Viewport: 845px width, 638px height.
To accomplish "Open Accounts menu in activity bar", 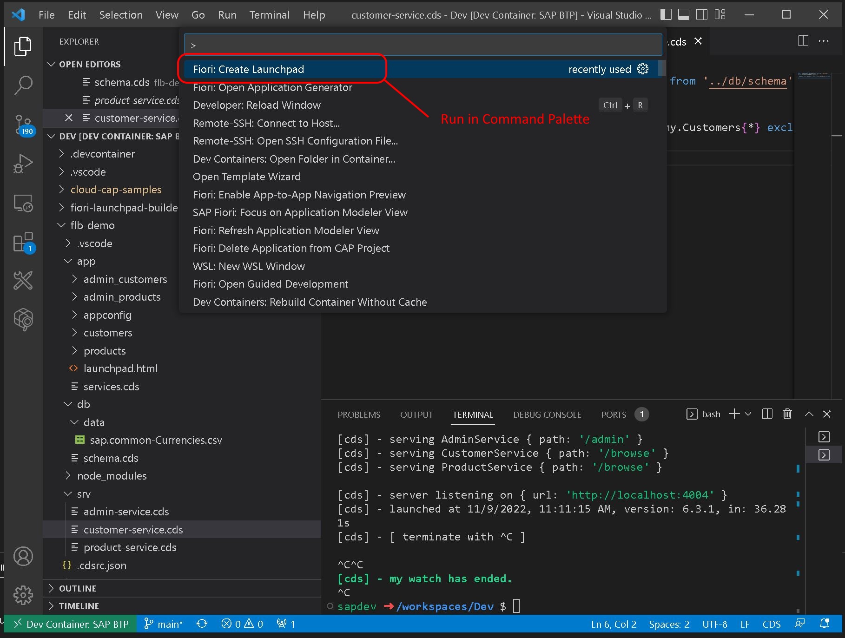I will [x=23, y=556].
